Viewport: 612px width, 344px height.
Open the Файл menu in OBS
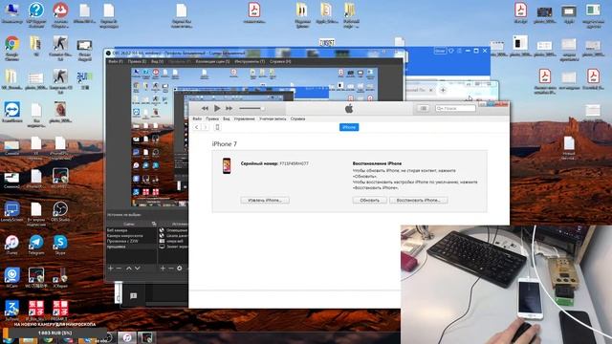click(115, 61)
